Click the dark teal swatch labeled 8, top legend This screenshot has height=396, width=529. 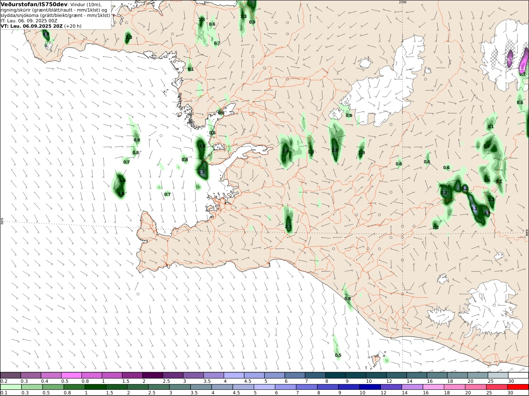(336, 375)
